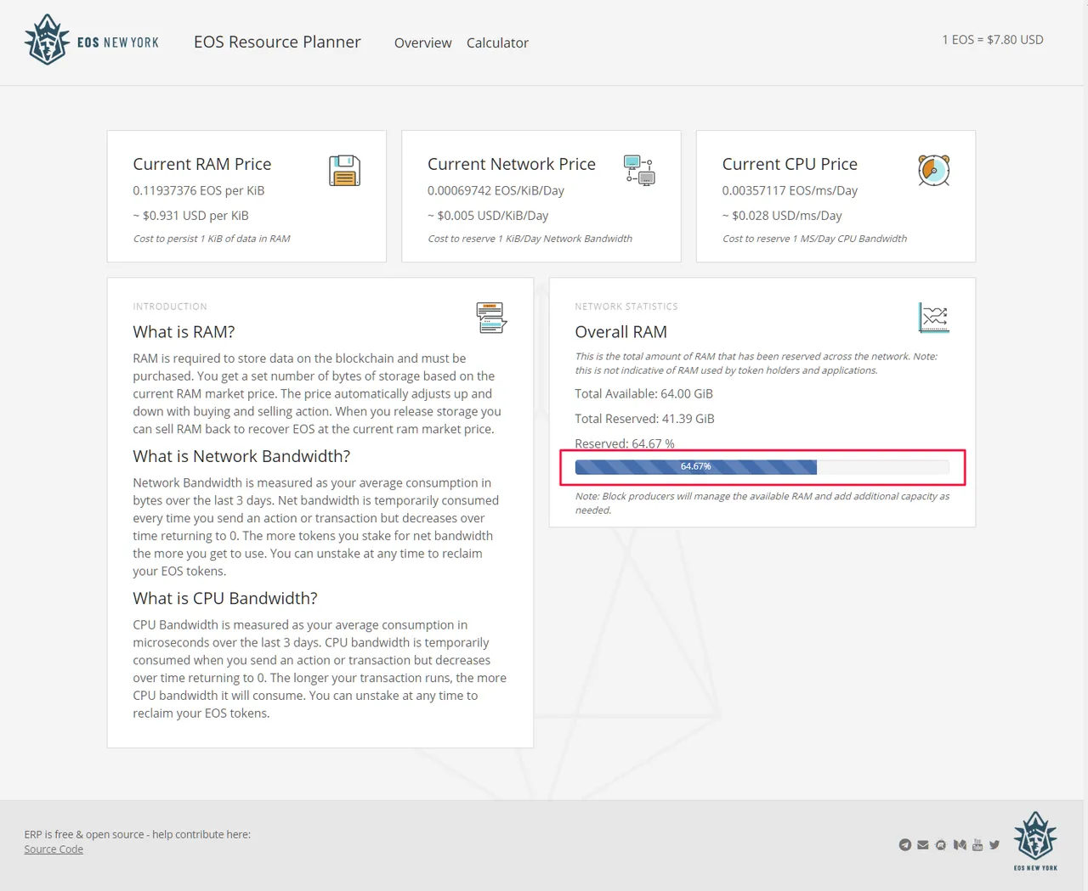This screenshot has height=891, width=1088.
Task: Open the Overview page
Action: tap(422, 42)
